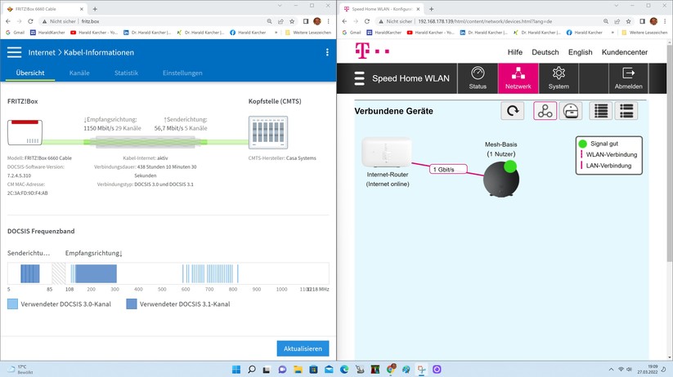Image resolution: width=673 pixels, height=377 pixels.
Task: Log out via the Abmelden icon
Action: pos(628,78)
